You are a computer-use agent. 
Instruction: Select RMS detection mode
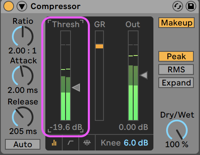(x=176, y=69)
